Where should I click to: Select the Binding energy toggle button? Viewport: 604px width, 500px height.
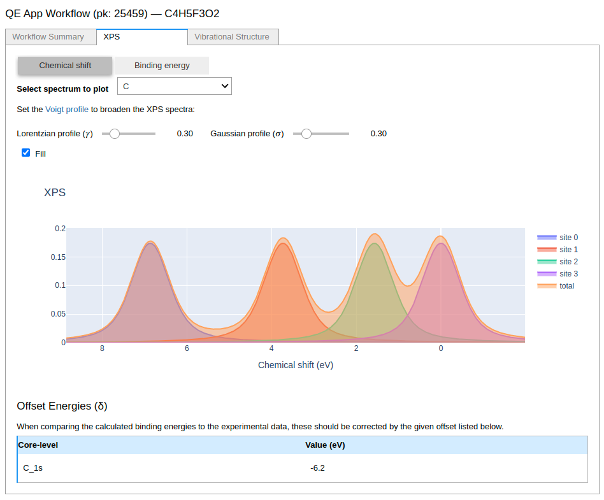tap(162, 66)
